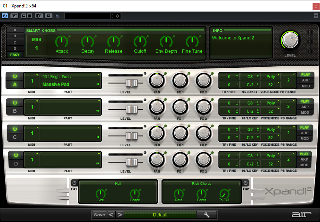Click the Decay smart knob
The image size is (320, 222).
(x=88, y=41)
